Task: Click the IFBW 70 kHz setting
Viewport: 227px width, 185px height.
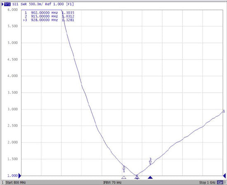Action: [113, 183]
